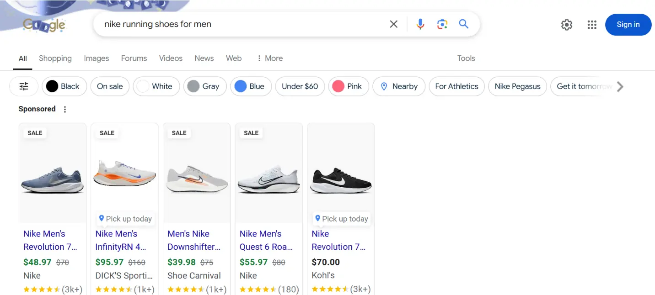This screenshot has height=295, width=655.
Task: Click the DICK'S Sporting seller name
Action: [124, 275]
